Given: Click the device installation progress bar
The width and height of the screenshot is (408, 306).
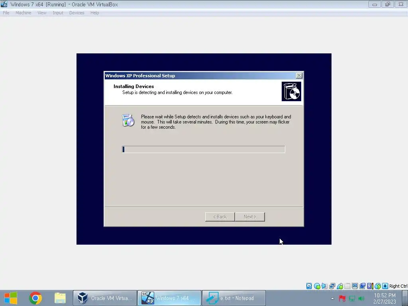Looking at the screenshot, I should (x=204, y=149).
